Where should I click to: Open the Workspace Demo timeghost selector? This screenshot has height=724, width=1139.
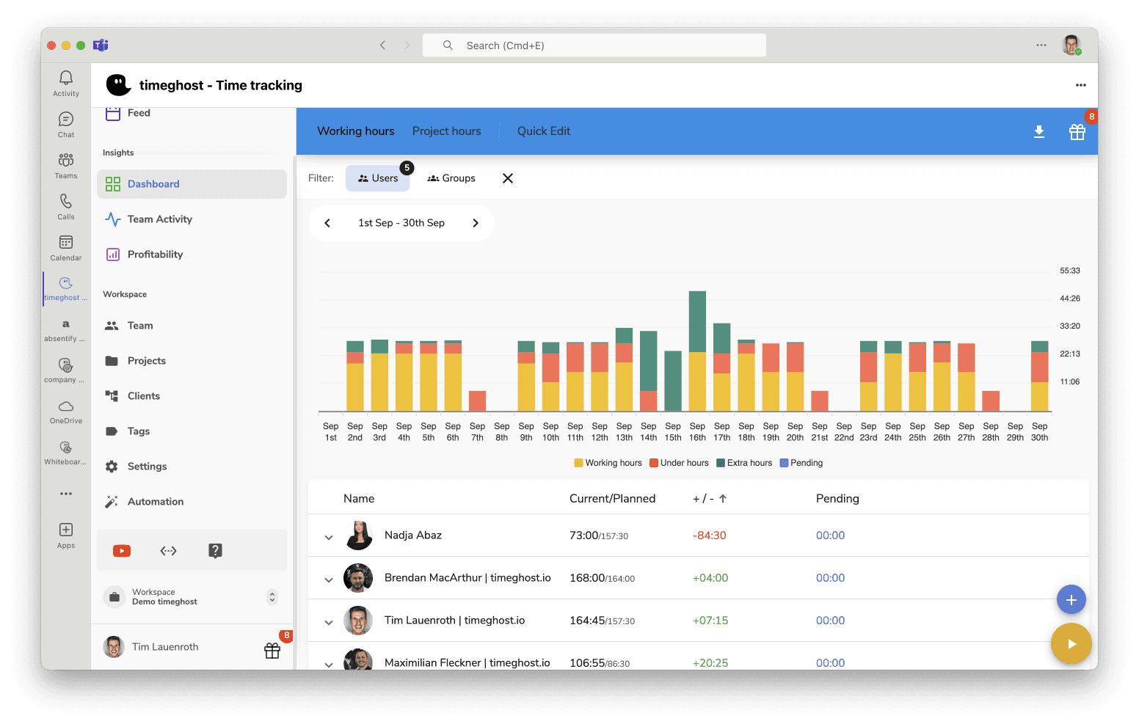tap(191, 597)
